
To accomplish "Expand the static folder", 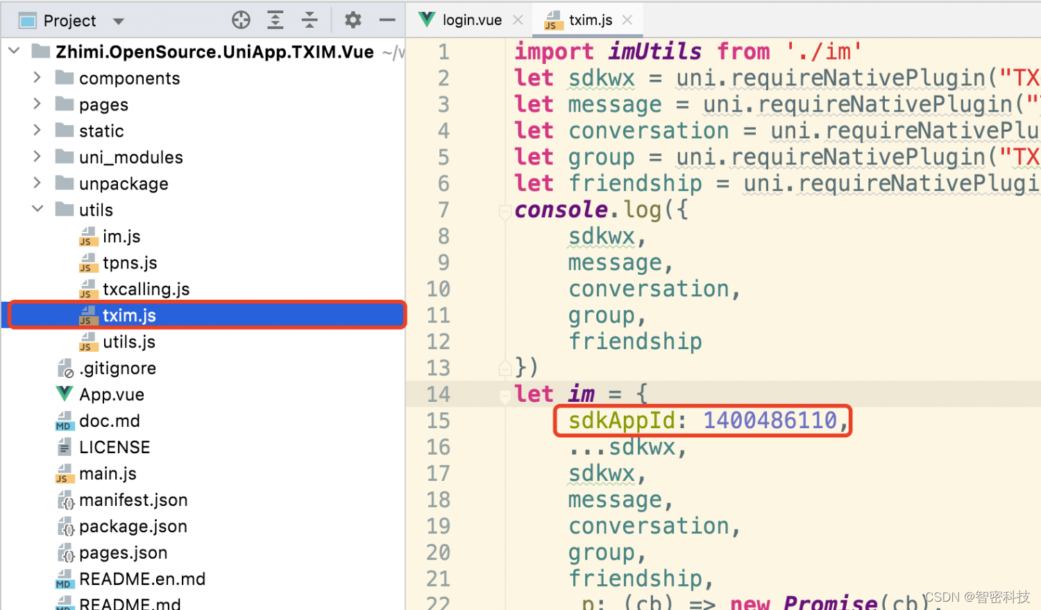I will coord(37,130).
